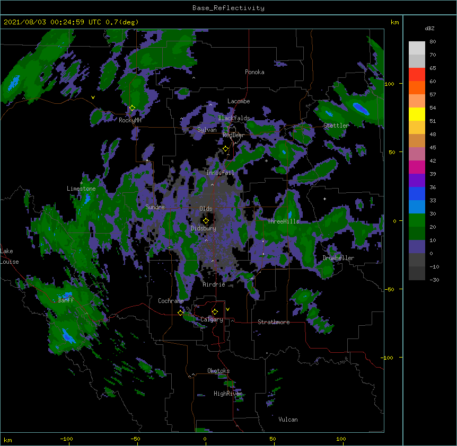Click the yellow marker near Cochrane
The height and width of the screenshot is (446, 457).
tap(180, 313)
